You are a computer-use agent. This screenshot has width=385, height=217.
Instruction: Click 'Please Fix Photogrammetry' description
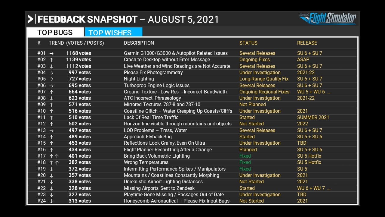coord(153,73)
